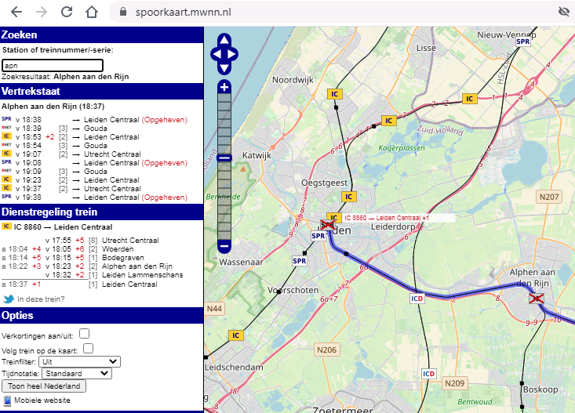The width and height of the screenshot is (575, 413).
Task: Pan the map down with the arrow control
Action: click(224, 69)
